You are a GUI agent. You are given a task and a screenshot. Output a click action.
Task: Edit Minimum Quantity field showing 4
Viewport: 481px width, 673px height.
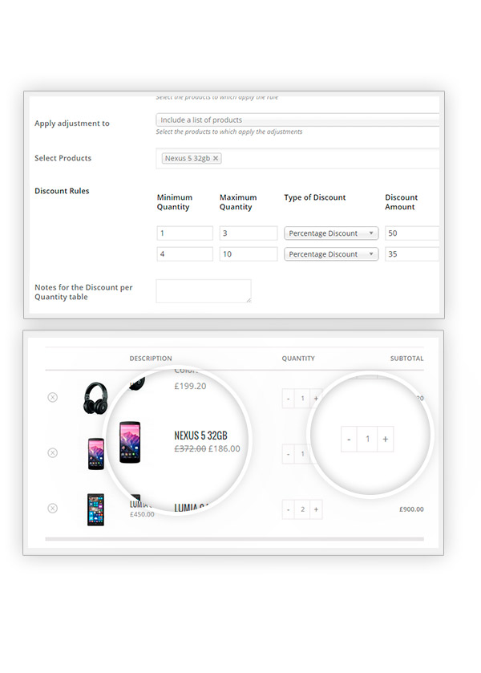coord(185,254)
